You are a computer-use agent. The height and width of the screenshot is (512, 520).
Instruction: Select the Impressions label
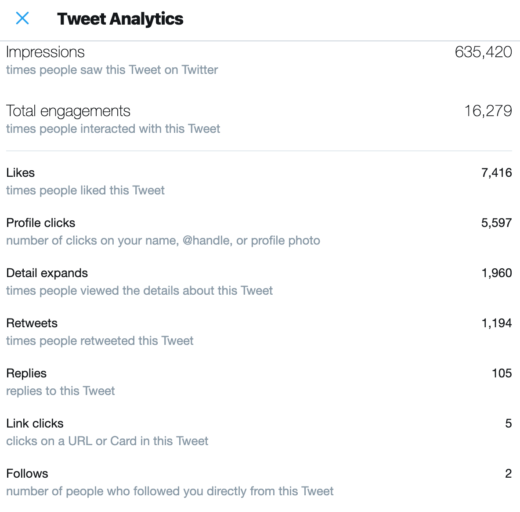click(45, 52)
